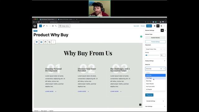This screenshot has width=199, height=112.
Task: Click Learn More link under Ongoing Personal Development
Action: tap(51, 91)
